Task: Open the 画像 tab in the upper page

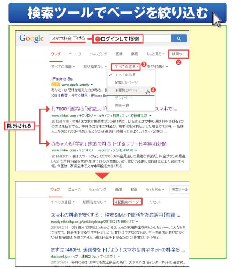Action: [119, 54]
